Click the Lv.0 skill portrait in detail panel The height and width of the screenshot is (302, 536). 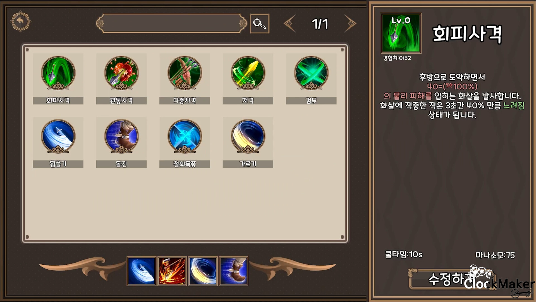click(401, 33)
